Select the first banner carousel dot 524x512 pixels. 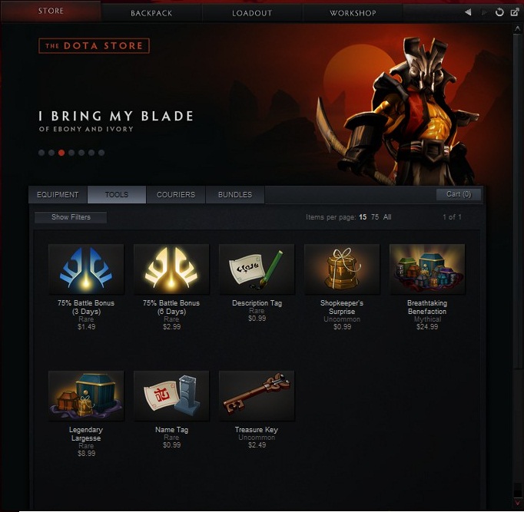41,153
